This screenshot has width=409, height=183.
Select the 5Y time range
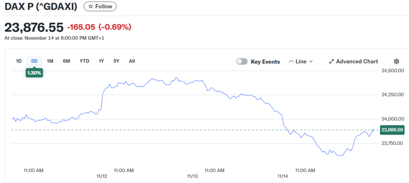(116, 61)
